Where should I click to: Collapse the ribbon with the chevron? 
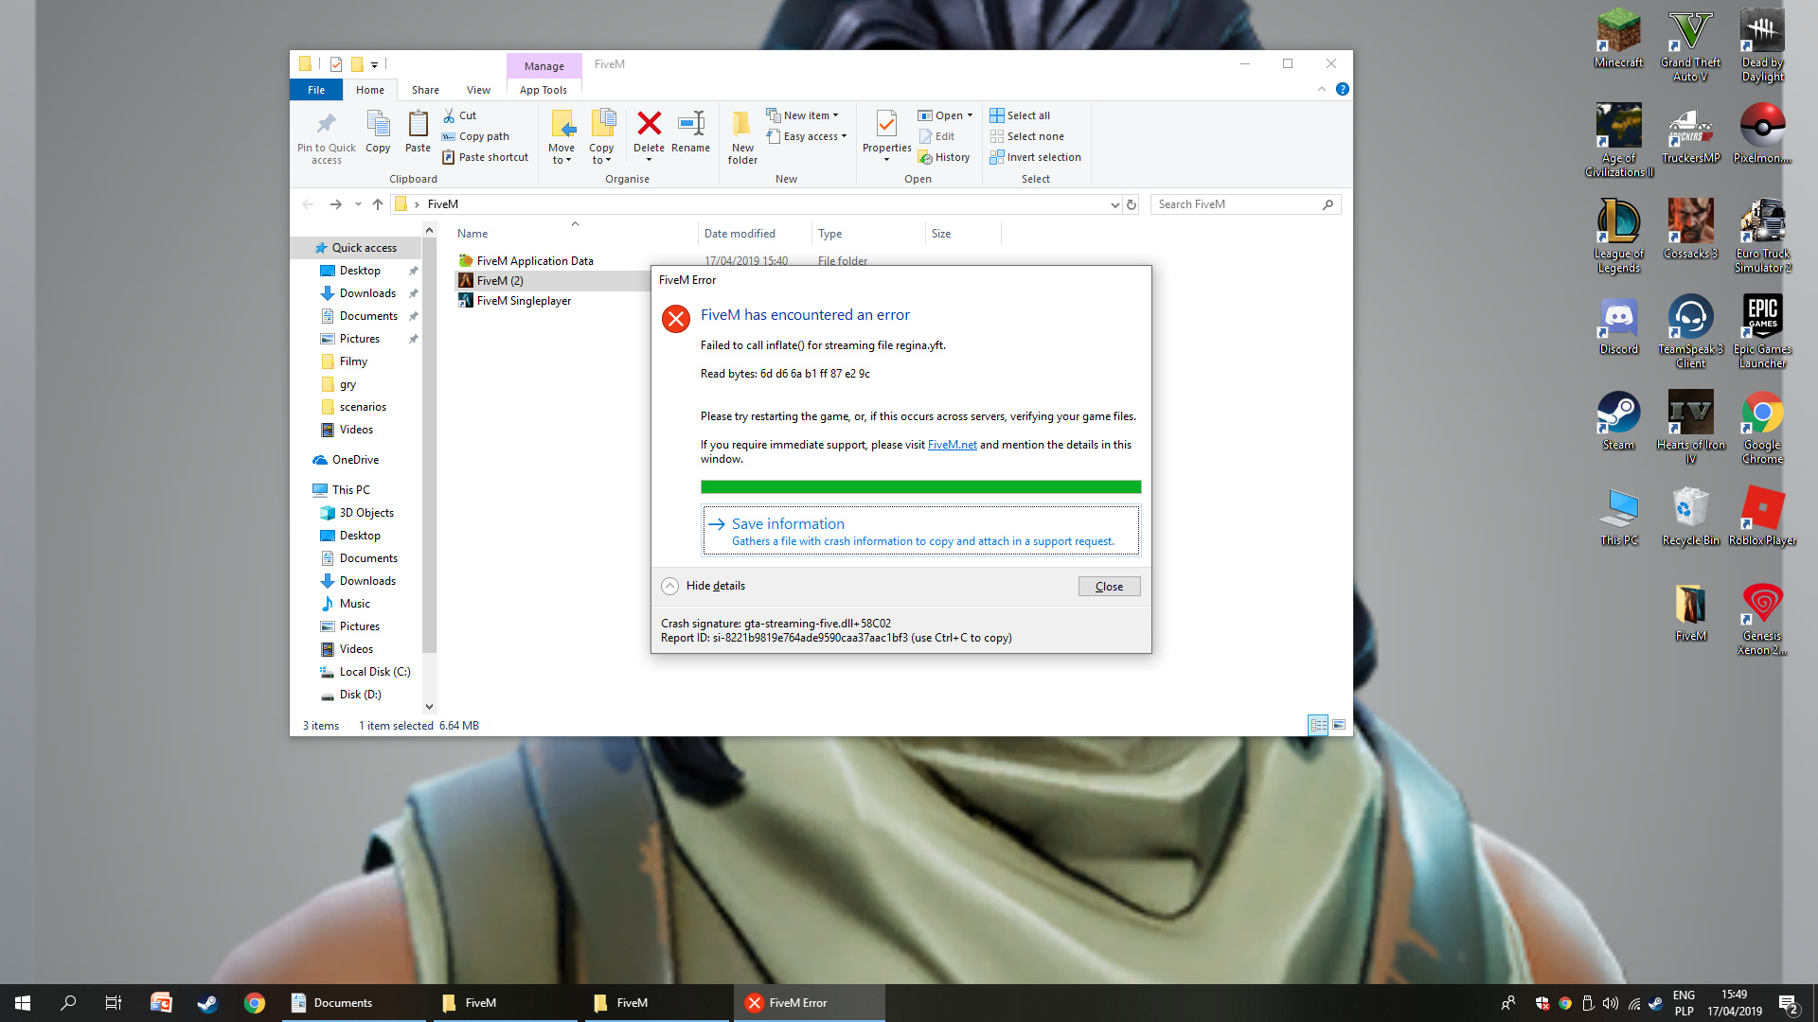pos(1322,89)
